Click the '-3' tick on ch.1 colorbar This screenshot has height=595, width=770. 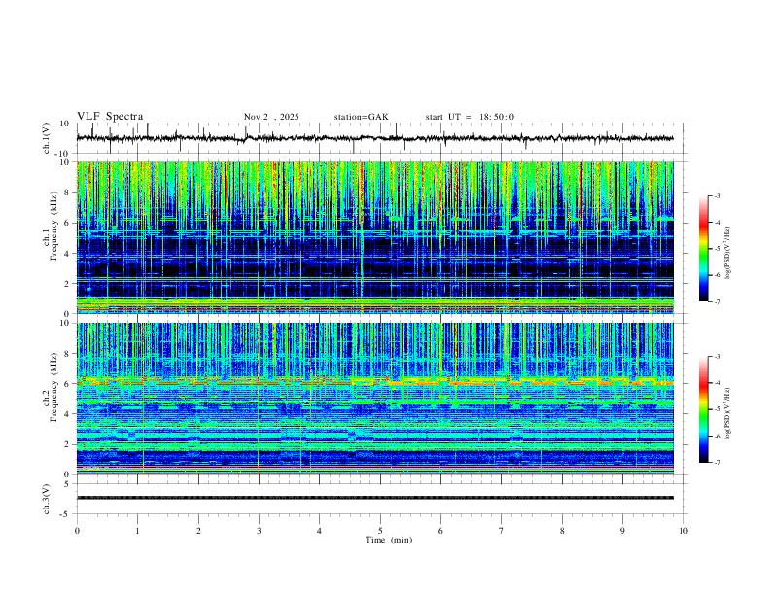coord(717,196)
